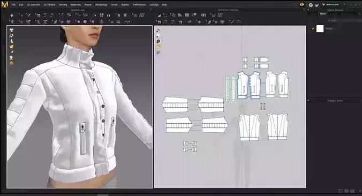Click the Simulate arrow icon in 3D toolbar

pyautogui.click(x=12, y=15)
